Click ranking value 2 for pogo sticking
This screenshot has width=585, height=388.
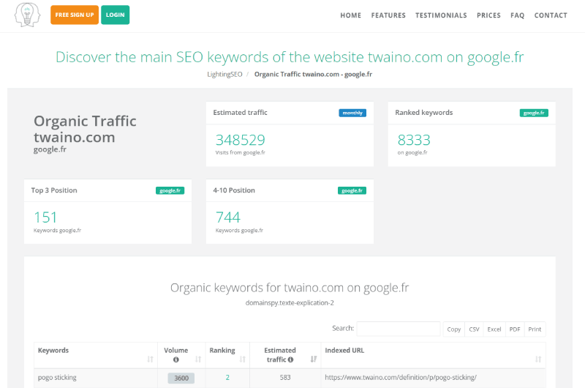point(227,378)
